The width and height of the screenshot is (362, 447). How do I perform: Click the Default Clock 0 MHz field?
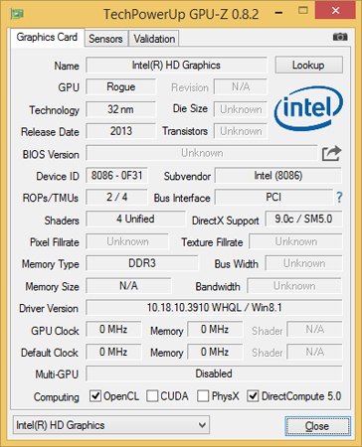point(113,352)
